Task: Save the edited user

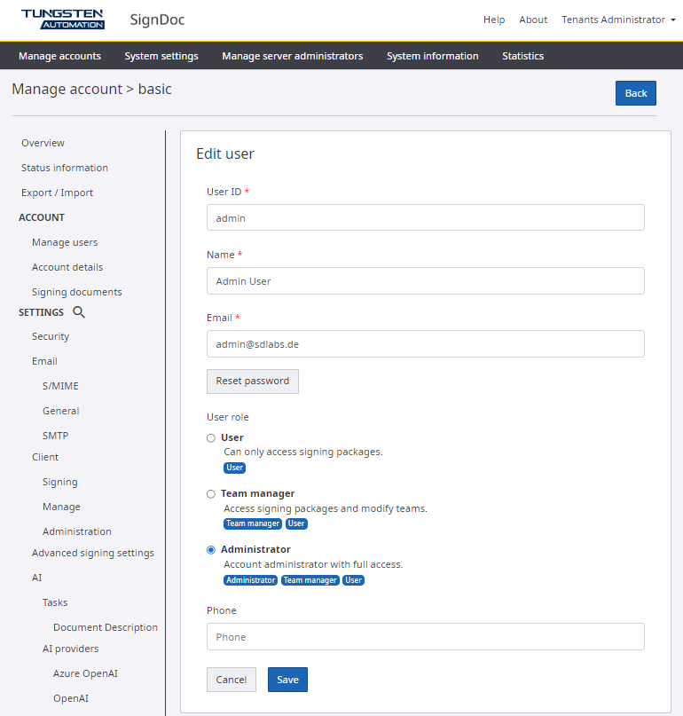Action: point(287,680)
